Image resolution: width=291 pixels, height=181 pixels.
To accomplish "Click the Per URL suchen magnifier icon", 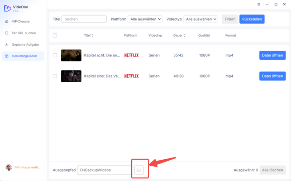I will coord(7,33).
